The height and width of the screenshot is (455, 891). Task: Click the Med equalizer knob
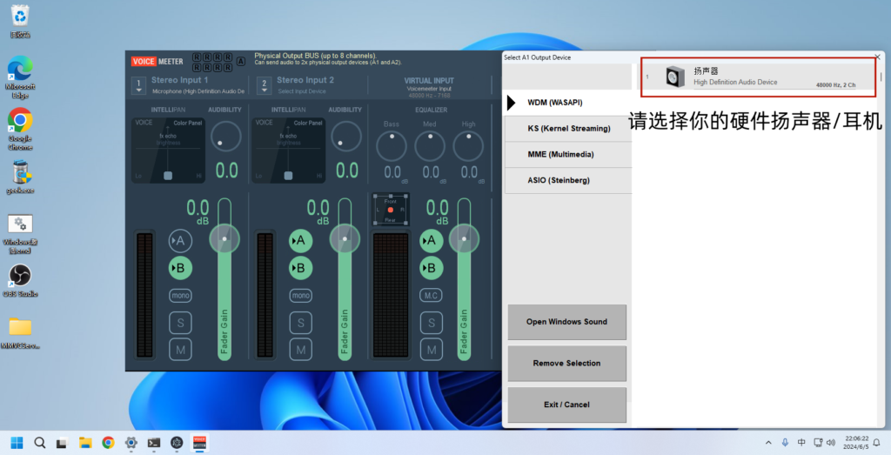(430, 145)
